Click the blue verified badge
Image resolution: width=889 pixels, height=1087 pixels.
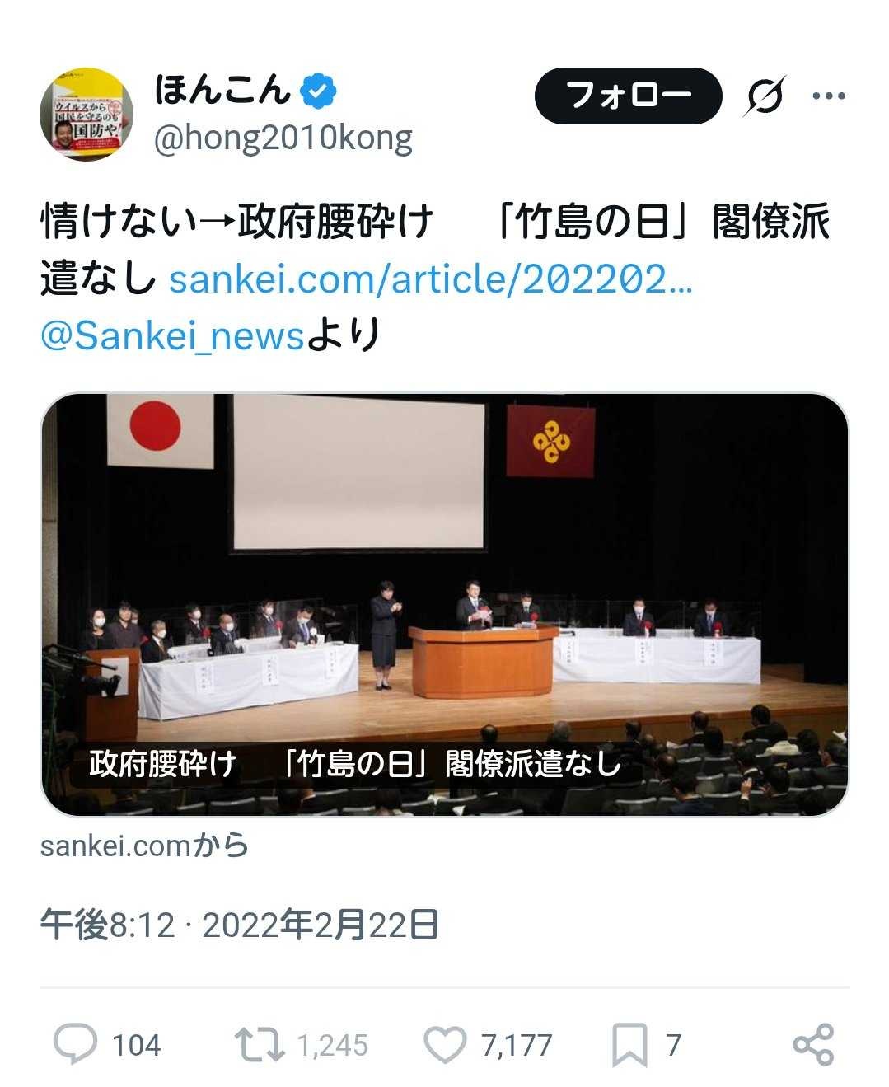click(x=317, y=91)
